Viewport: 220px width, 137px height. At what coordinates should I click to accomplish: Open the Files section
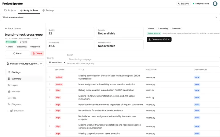(x=25, y=98)
